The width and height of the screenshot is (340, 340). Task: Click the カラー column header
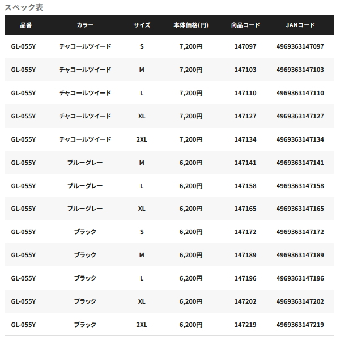(x=85, y=25)
